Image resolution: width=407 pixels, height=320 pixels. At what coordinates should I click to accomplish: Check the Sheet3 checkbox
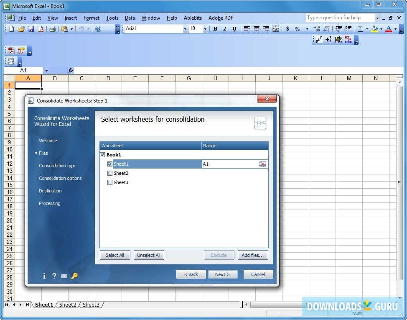[x=110, y=182]
